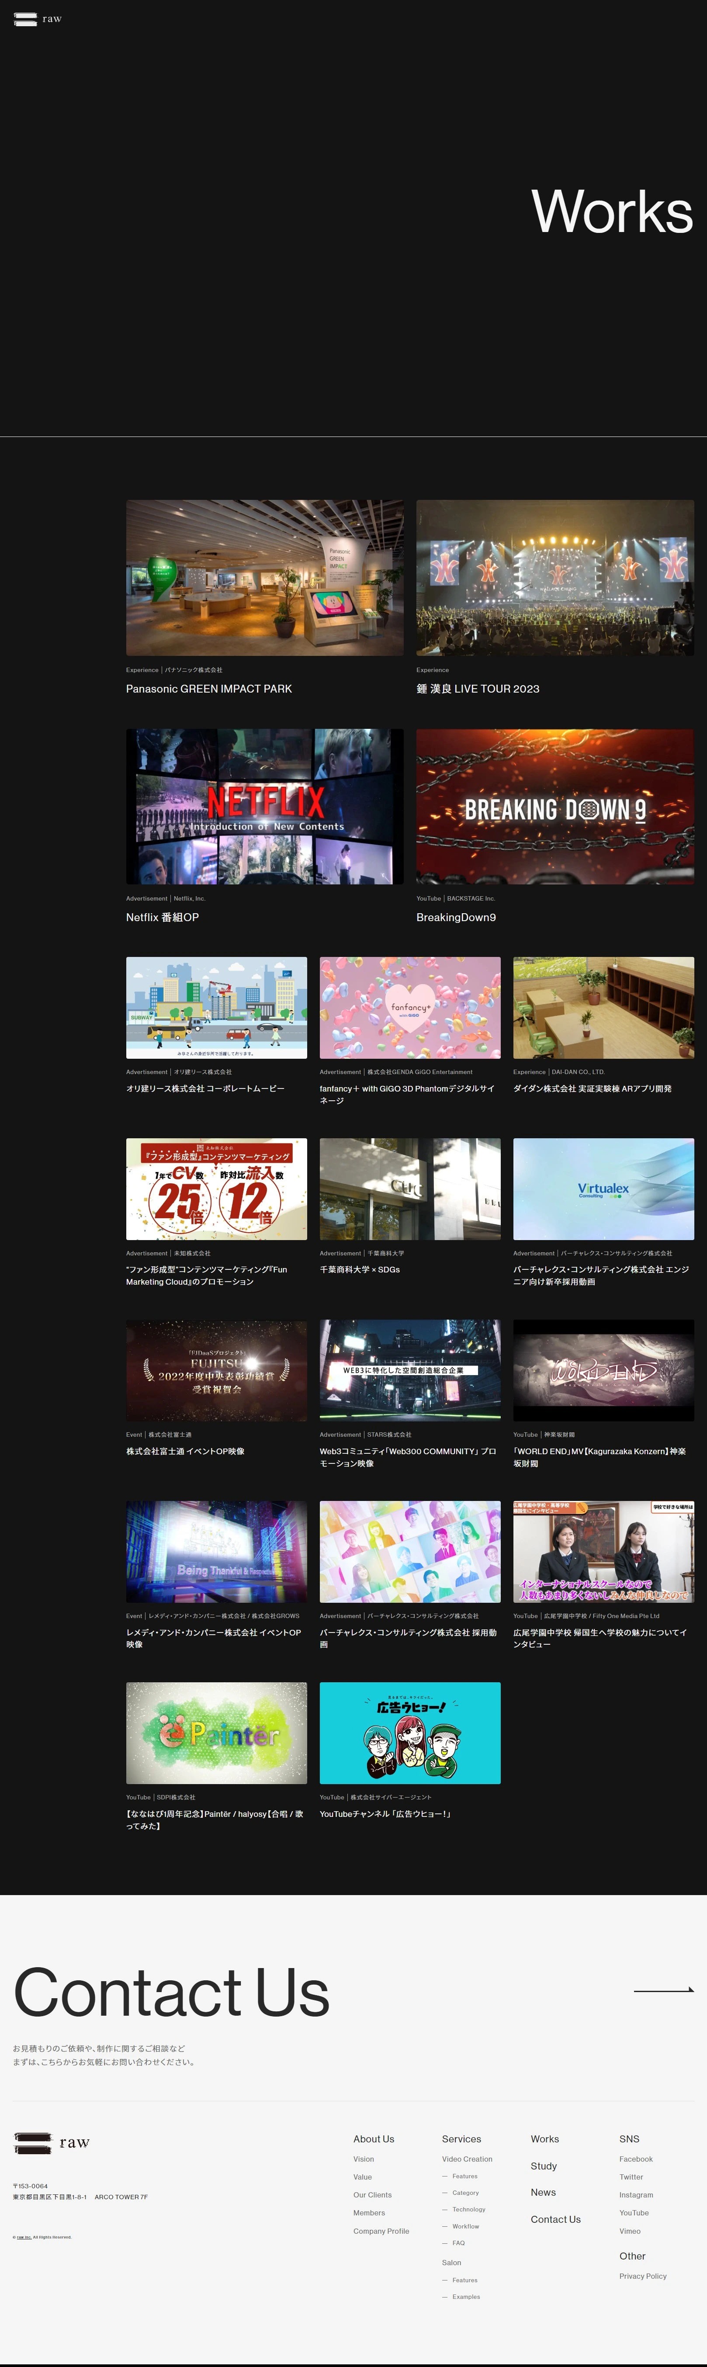
Task: Click the raw logo in the header
Action: click(x=38, y=19)
